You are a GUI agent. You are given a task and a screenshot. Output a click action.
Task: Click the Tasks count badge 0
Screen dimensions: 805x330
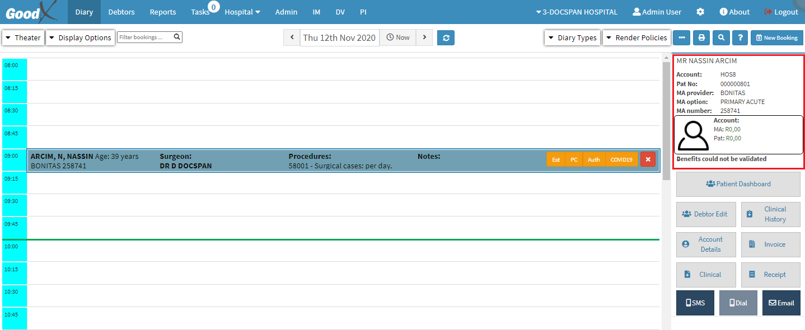[x=213, y=6]
